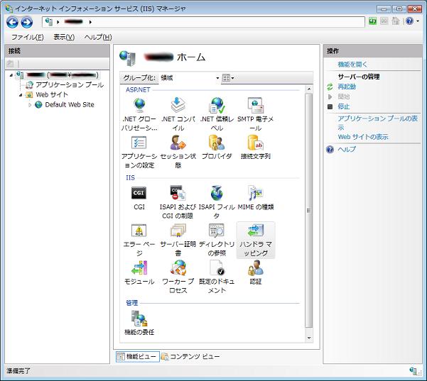Open the ヘルプ(H) menu
Image resolution: width=427 pixels, height=381 pixels.
pyautogui.click(x=98, y=37)
